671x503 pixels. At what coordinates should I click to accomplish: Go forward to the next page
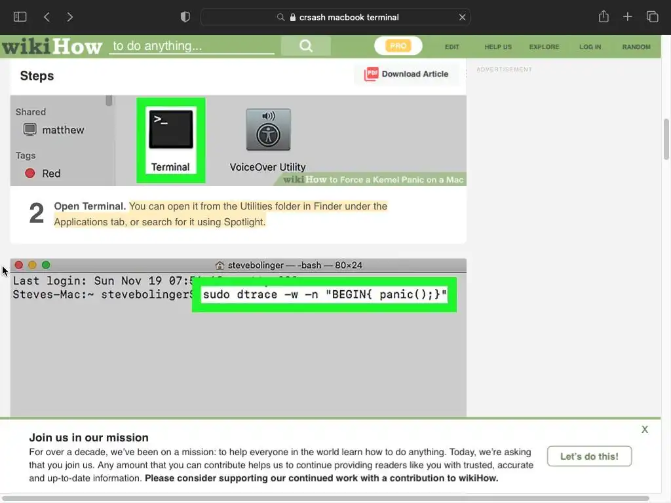(x=69, y=17)
